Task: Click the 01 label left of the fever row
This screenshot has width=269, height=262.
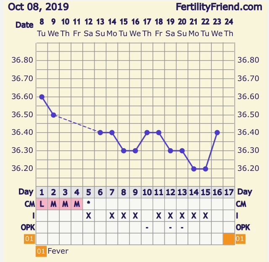Action: pyautogui.click(x=28, y=239)
